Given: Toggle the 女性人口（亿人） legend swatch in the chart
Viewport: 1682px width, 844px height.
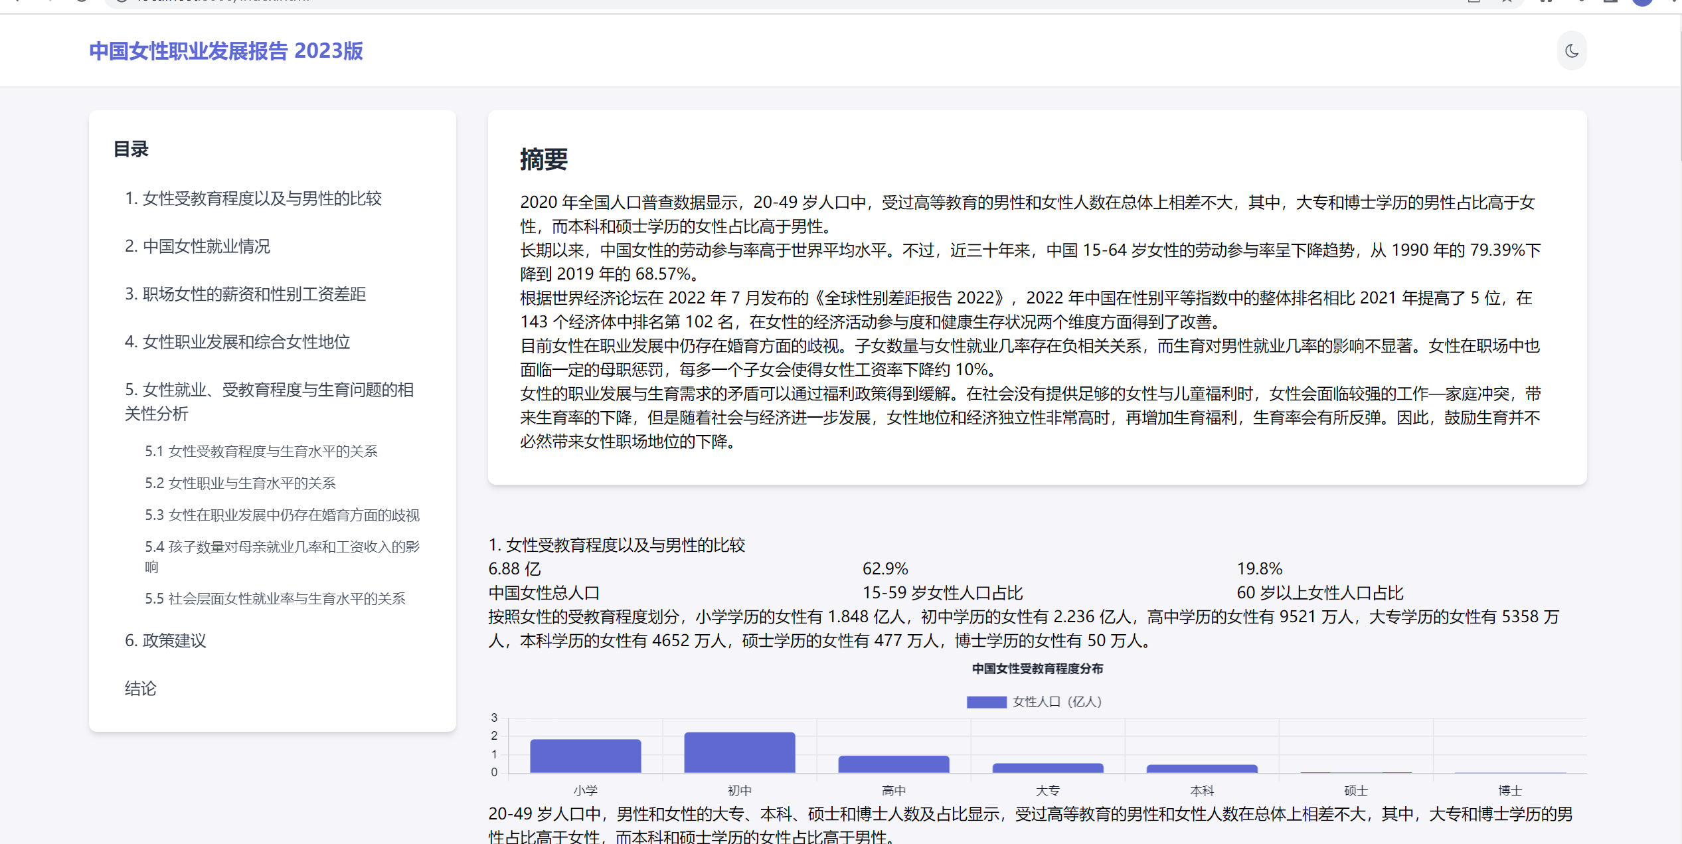Looking at the screenshot, I should (986, 702).
